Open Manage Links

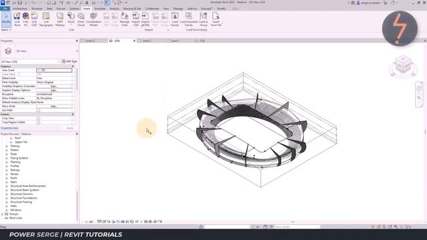click(125, 19)
